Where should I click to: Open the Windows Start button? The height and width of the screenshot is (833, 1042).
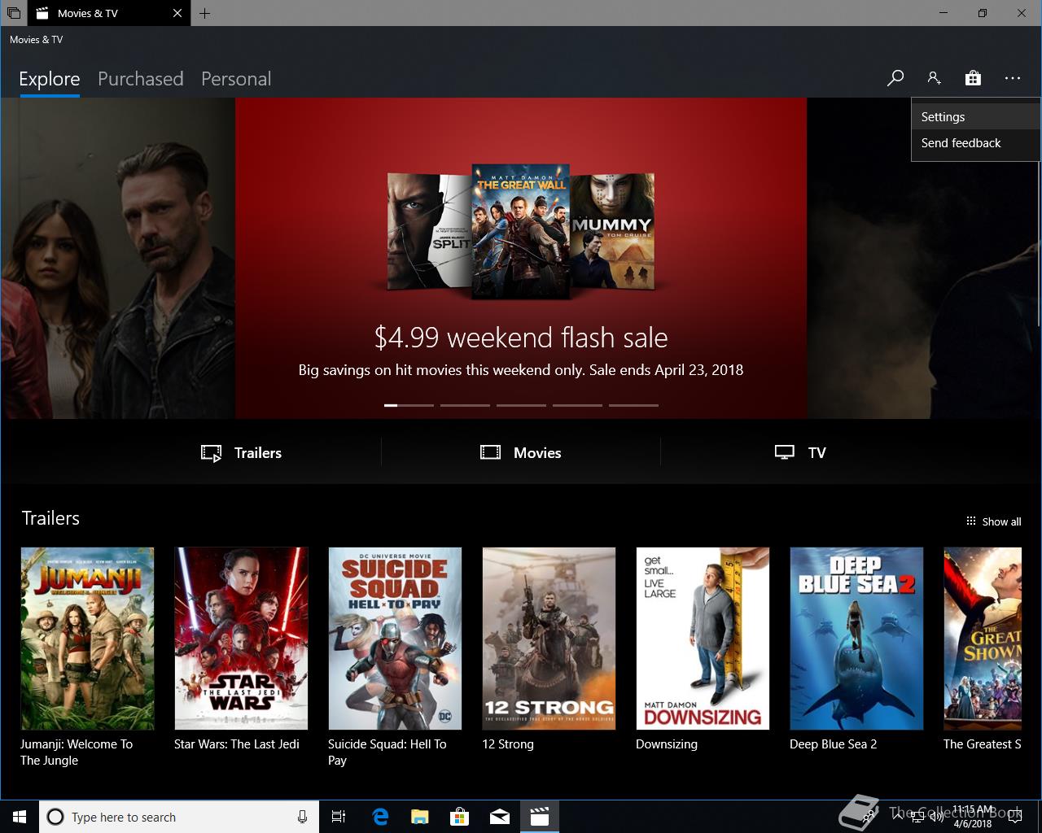click(x=20, y=817)
